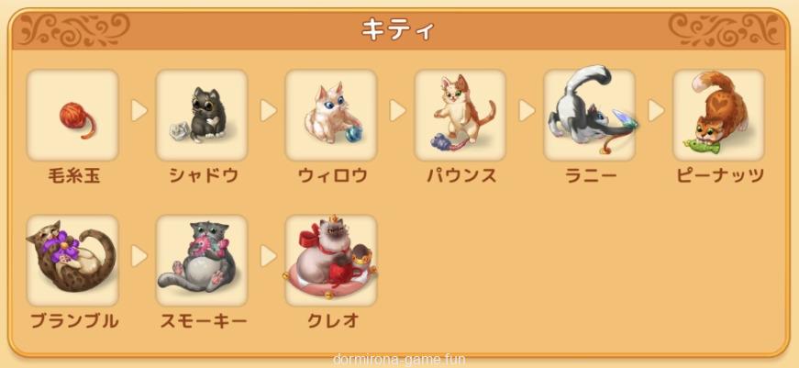Click the arrow between スモーキー and クレオ
The image size is (799, 368).
pyautogui.click(x=268, y=256)
